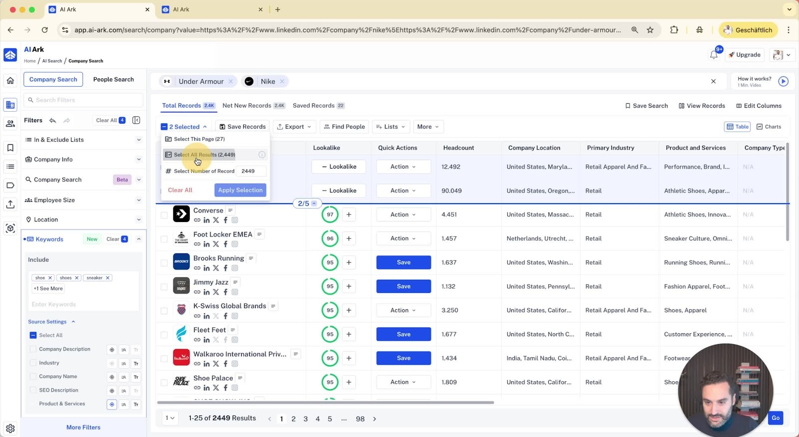
Task: Enable Company Description source checkbox
Action: [33, 349]
